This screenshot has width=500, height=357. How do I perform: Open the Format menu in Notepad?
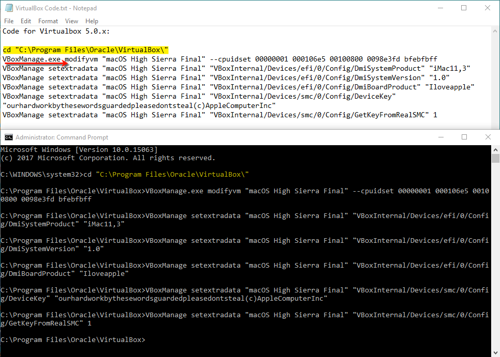tap(48, 21)
